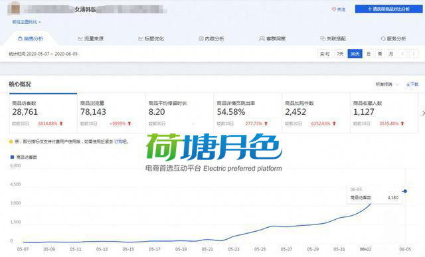Switch to the 标题优化 tab
Screen dimensions: 425x257
coord(151,39)
